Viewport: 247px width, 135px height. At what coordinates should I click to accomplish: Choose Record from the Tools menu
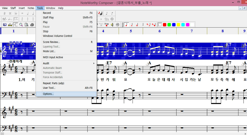(66, 13)
